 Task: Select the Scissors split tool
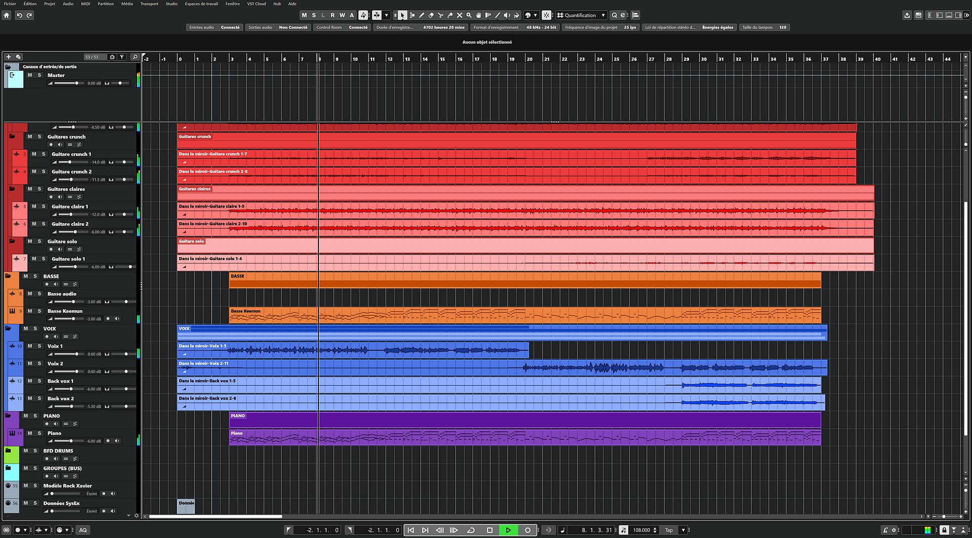pyautogui.click(x=441, y=15)
